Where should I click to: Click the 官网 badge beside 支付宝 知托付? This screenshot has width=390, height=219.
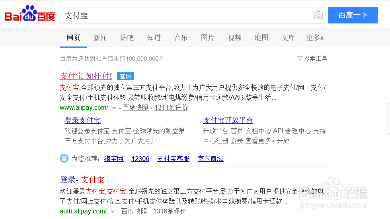click(125, 76)
